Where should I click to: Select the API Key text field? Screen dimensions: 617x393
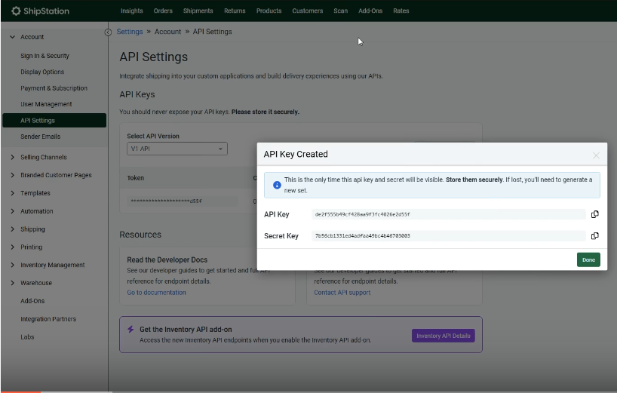click(x=448, y=214)
